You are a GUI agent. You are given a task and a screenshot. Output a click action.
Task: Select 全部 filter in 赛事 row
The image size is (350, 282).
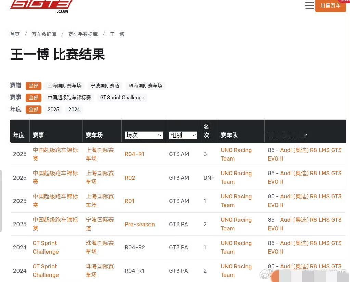(x=34, y=98)
